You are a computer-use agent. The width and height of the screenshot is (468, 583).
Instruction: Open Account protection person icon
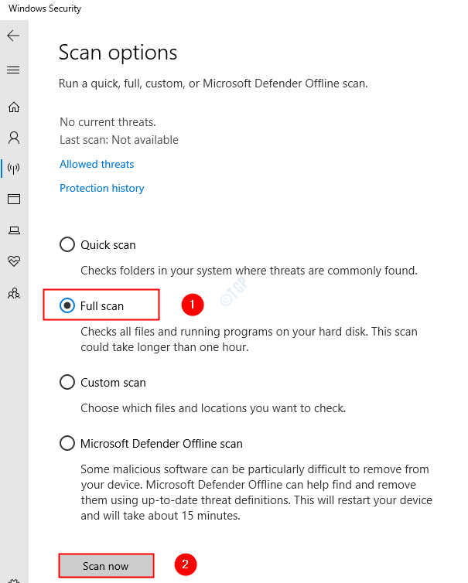tap(14, 138)
